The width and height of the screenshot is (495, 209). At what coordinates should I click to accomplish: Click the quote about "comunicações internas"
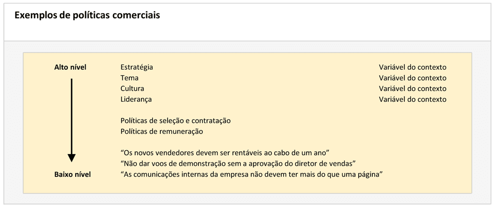click(x=252, y=174)
